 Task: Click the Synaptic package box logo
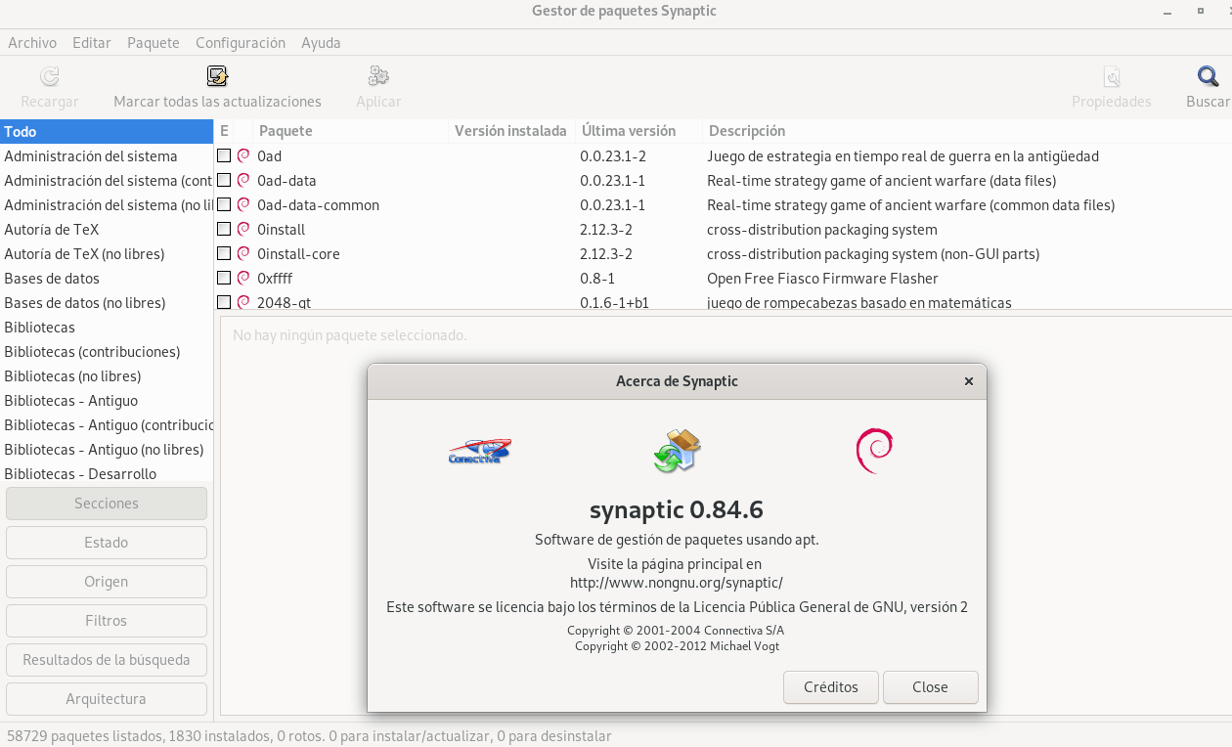[677, 451]
